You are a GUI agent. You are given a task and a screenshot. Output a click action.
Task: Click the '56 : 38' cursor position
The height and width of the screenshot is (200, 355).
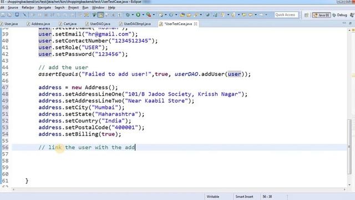point(267,197)
